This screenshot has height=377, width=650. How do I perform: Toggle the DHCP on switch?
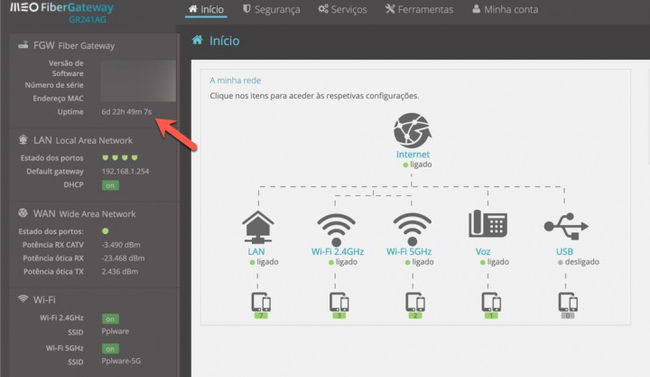(110, 184)
